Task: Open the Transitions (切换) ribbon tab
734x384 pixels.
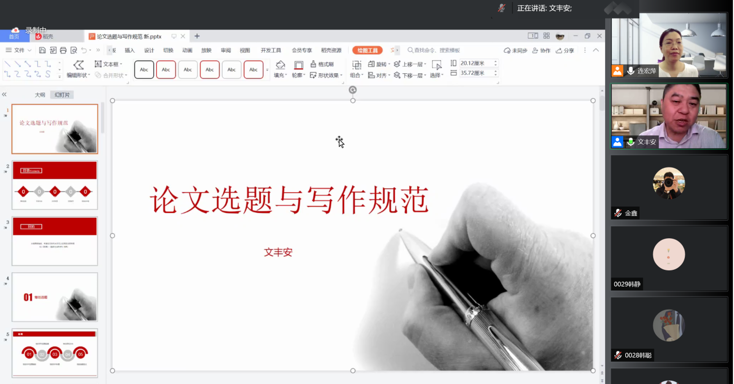Action: 168,51
